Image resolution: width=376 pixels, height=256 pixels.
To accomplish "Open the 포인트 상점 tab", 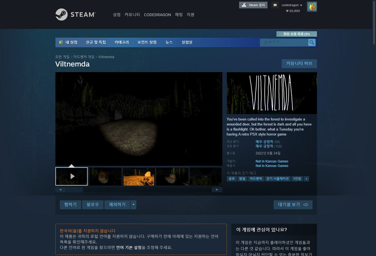I will [x=147, y=42].
